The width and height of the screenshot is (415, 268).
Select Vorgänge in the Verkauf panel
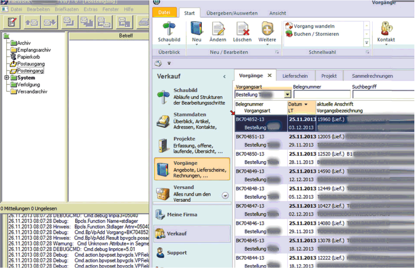pos(192,169)
